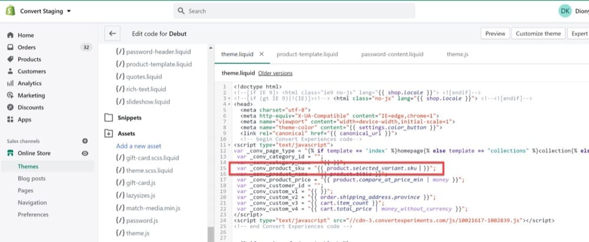Select Themes under Online Store
Viewport: 589px width, 242px height.
(28, 166)
